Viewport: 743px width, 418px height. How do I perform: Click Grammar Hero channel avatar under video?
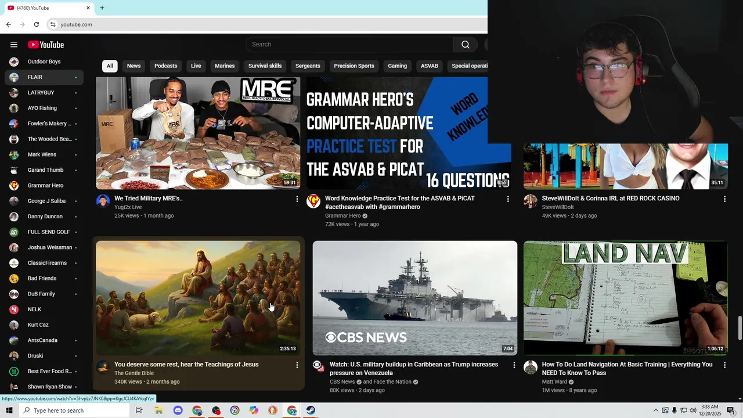(313, 201)
